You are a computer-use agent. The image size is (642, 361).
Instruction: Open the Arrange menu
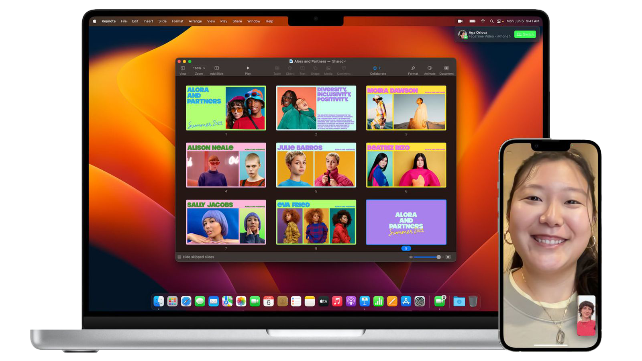click(195, 21)
